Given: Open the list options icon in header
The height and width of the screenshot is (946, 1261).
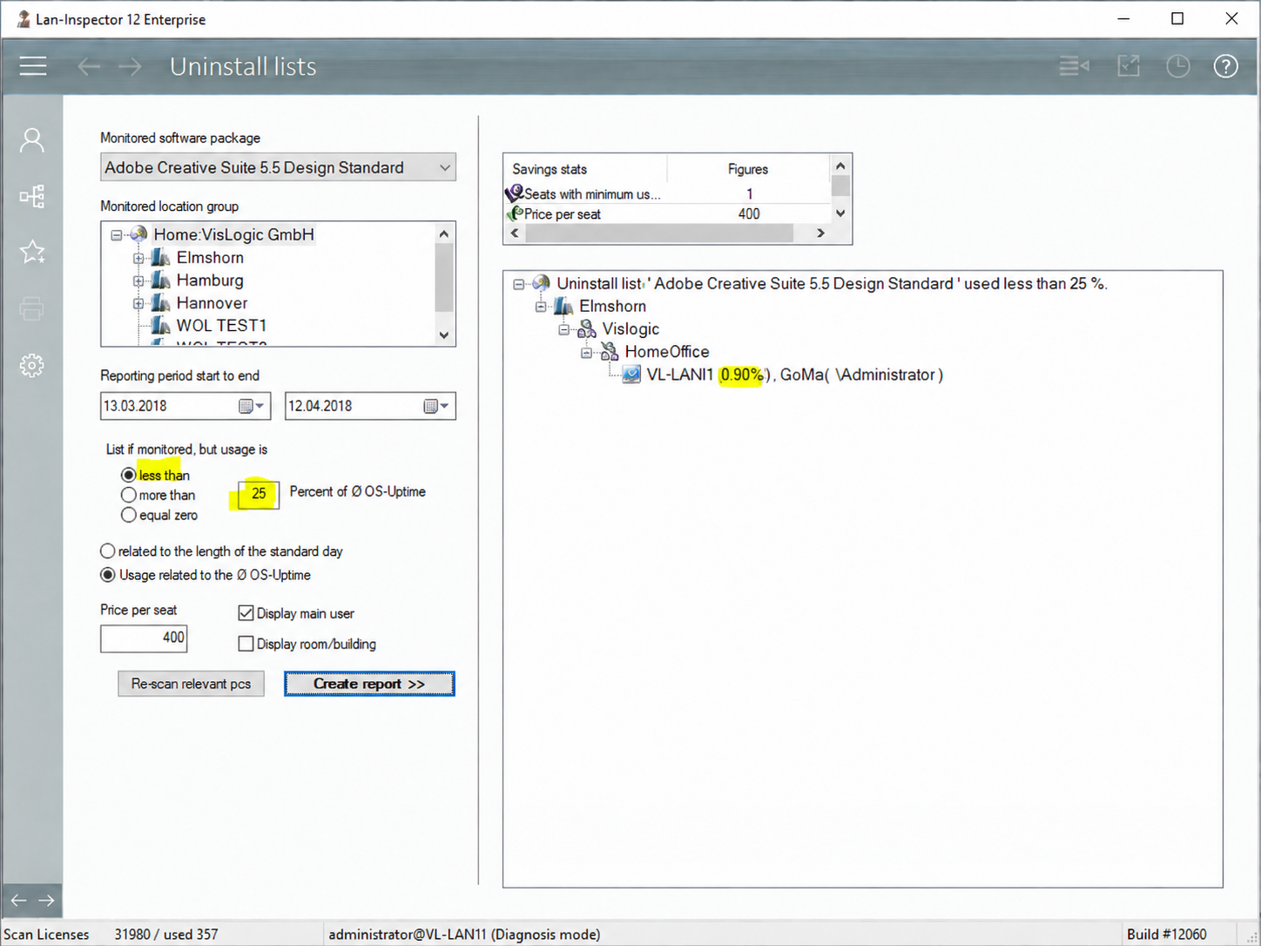Looking at the screenshot, I should [x=1074, y=66].
